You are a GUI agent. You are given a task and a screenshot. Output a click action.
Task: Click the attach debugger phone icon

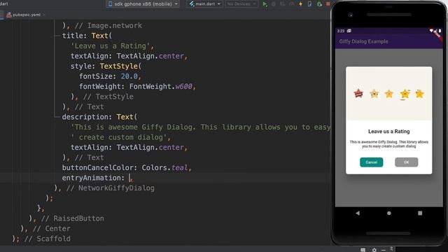309,4
